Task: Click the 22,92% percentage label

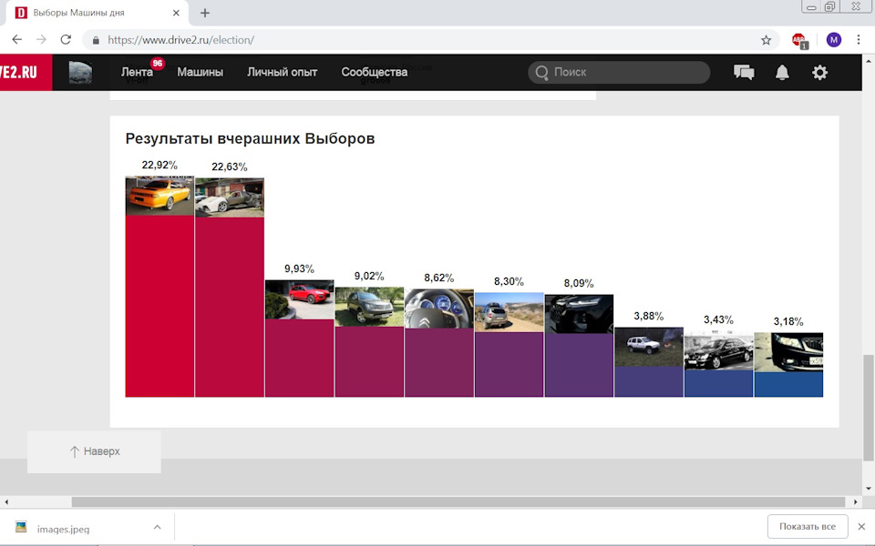Action: click(160, 165)
